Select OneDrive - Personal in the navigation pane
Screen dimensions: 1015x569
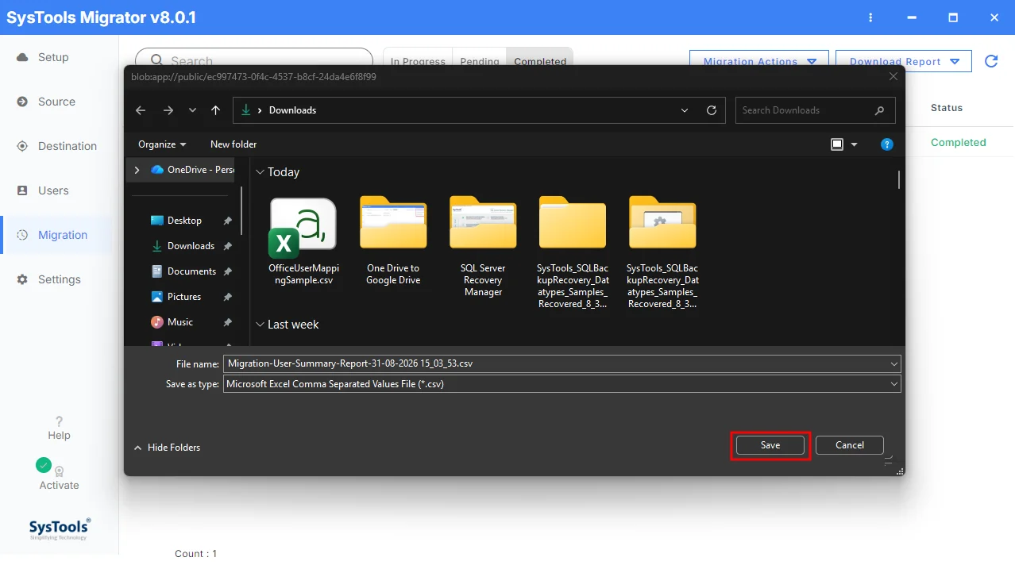pyautogui.click(x=193, y=170)
